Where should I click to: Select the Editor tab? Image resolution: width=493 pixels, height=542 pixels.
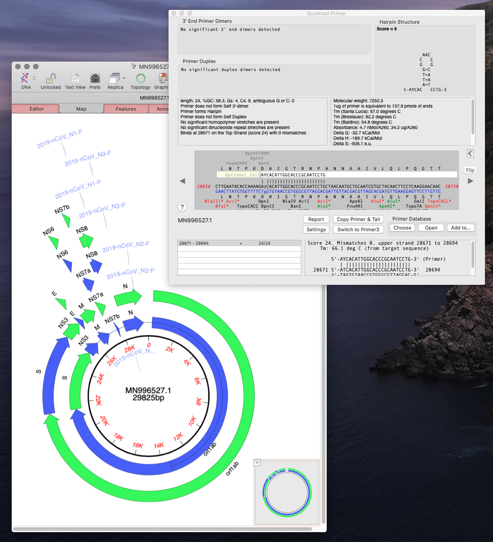coord(36,108)
